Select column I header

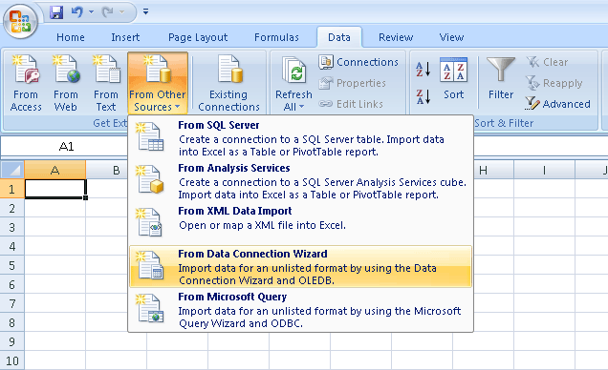(544, 170)
